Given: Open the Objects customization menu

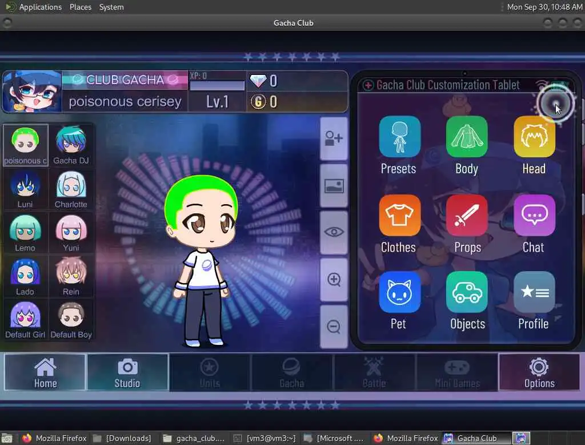Looking at the screenshot, I should (467, 292).
